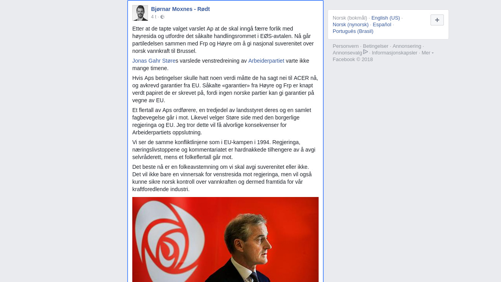Click the first paragraph of post text
This screenshot has width=501, height=282.
225,40
